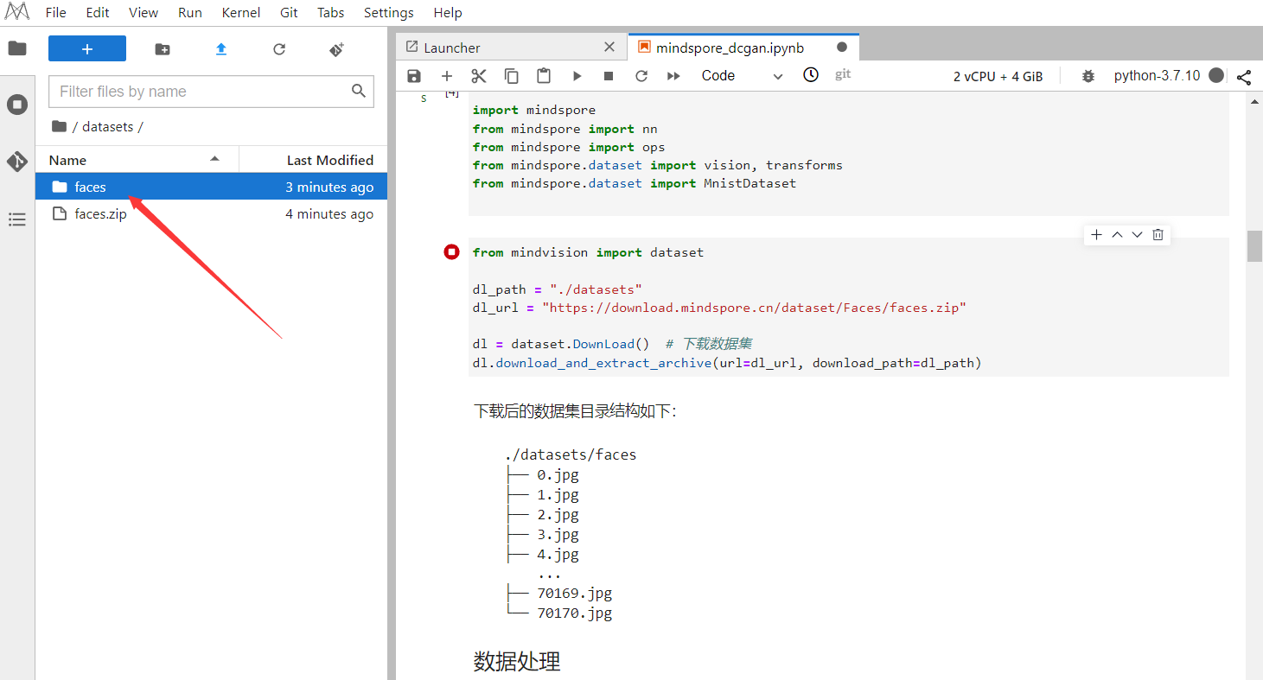Open the View menu
Screen dimensions: 1263x680
[x=144, y=13]
